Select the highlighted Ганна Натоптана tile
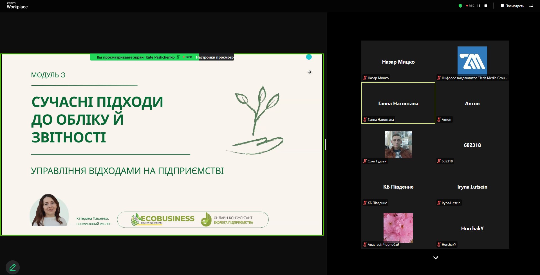The height and width of the screenshot is (275, 540). pos(398,103)
